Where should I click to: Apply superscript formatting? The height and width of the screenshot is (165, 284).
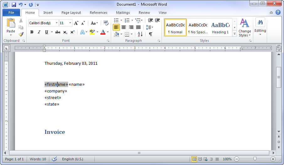(72, 32)
